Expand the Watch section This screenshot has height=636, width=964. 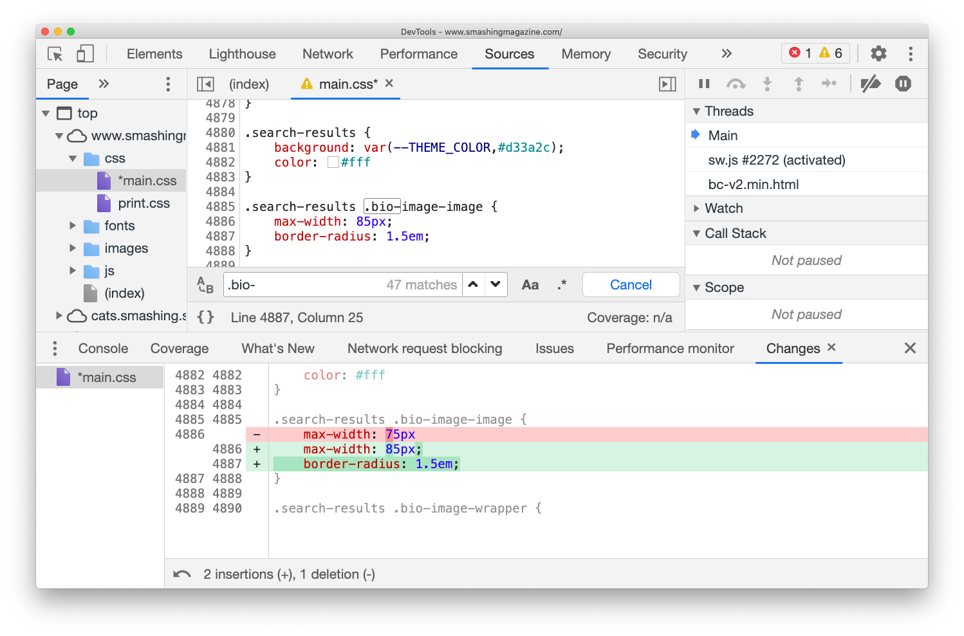tap(696, 208)
